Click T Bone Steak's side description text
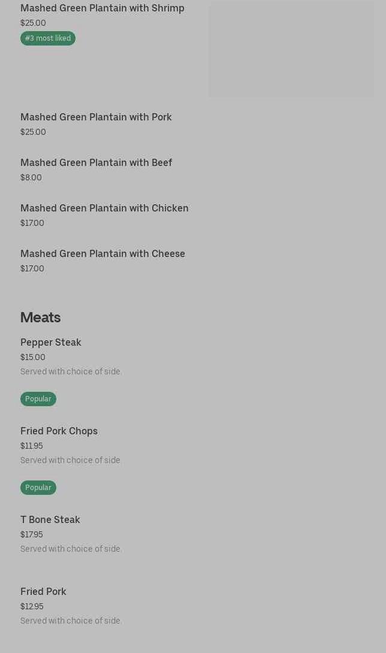 click(x=71, y=549)
